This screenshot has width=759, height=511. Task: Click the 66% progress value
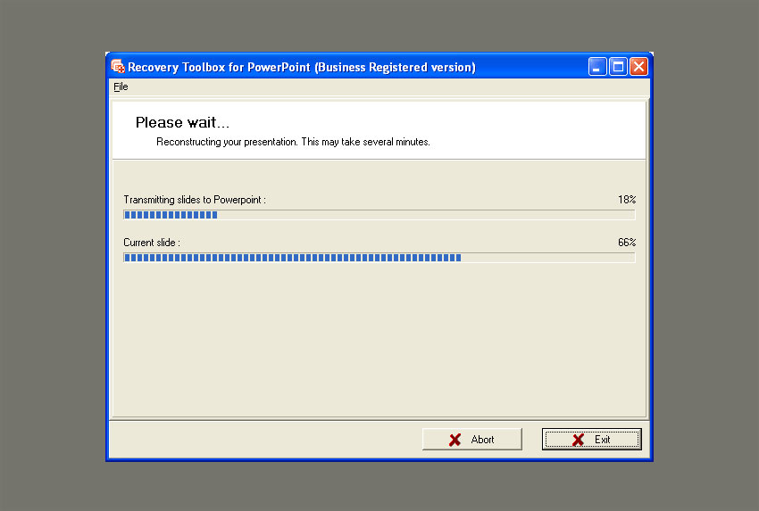627,243
